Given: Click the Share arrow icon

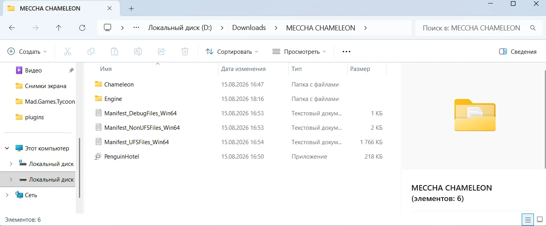Looking at the screenshot, I should point(161,51).
